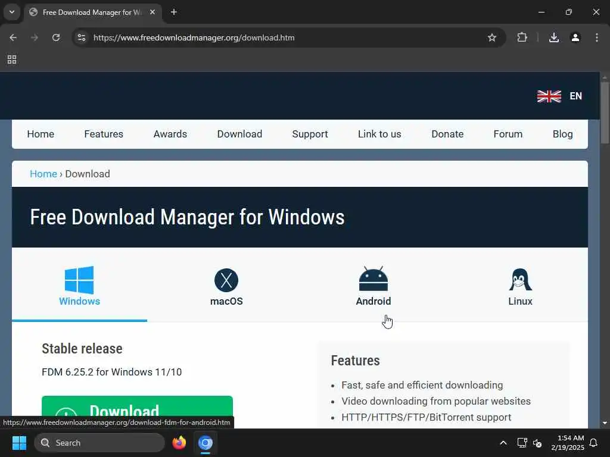Bookmark this page with the star icon
Viewport: 610px width, 457px height.
click(491, 37)
